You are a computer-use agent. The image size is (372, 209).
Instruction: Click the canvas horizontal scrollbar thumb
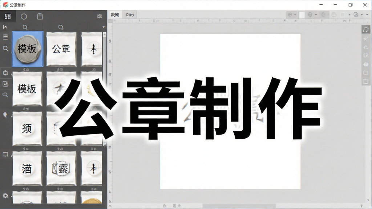point(239,206)
